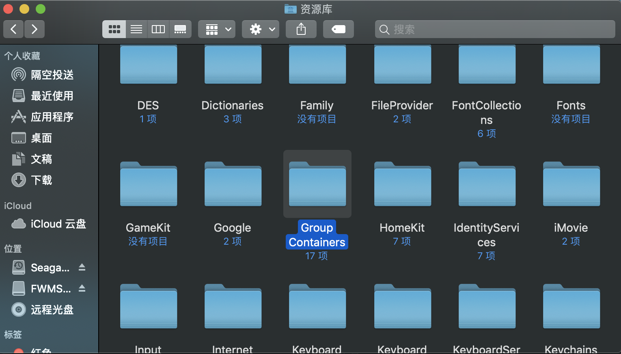
Task: Click the edit tags button
Action: 339,29
